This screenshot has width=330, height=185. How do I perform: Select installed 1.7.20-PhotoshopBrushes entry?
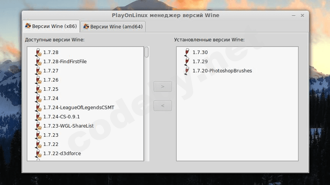222,71
